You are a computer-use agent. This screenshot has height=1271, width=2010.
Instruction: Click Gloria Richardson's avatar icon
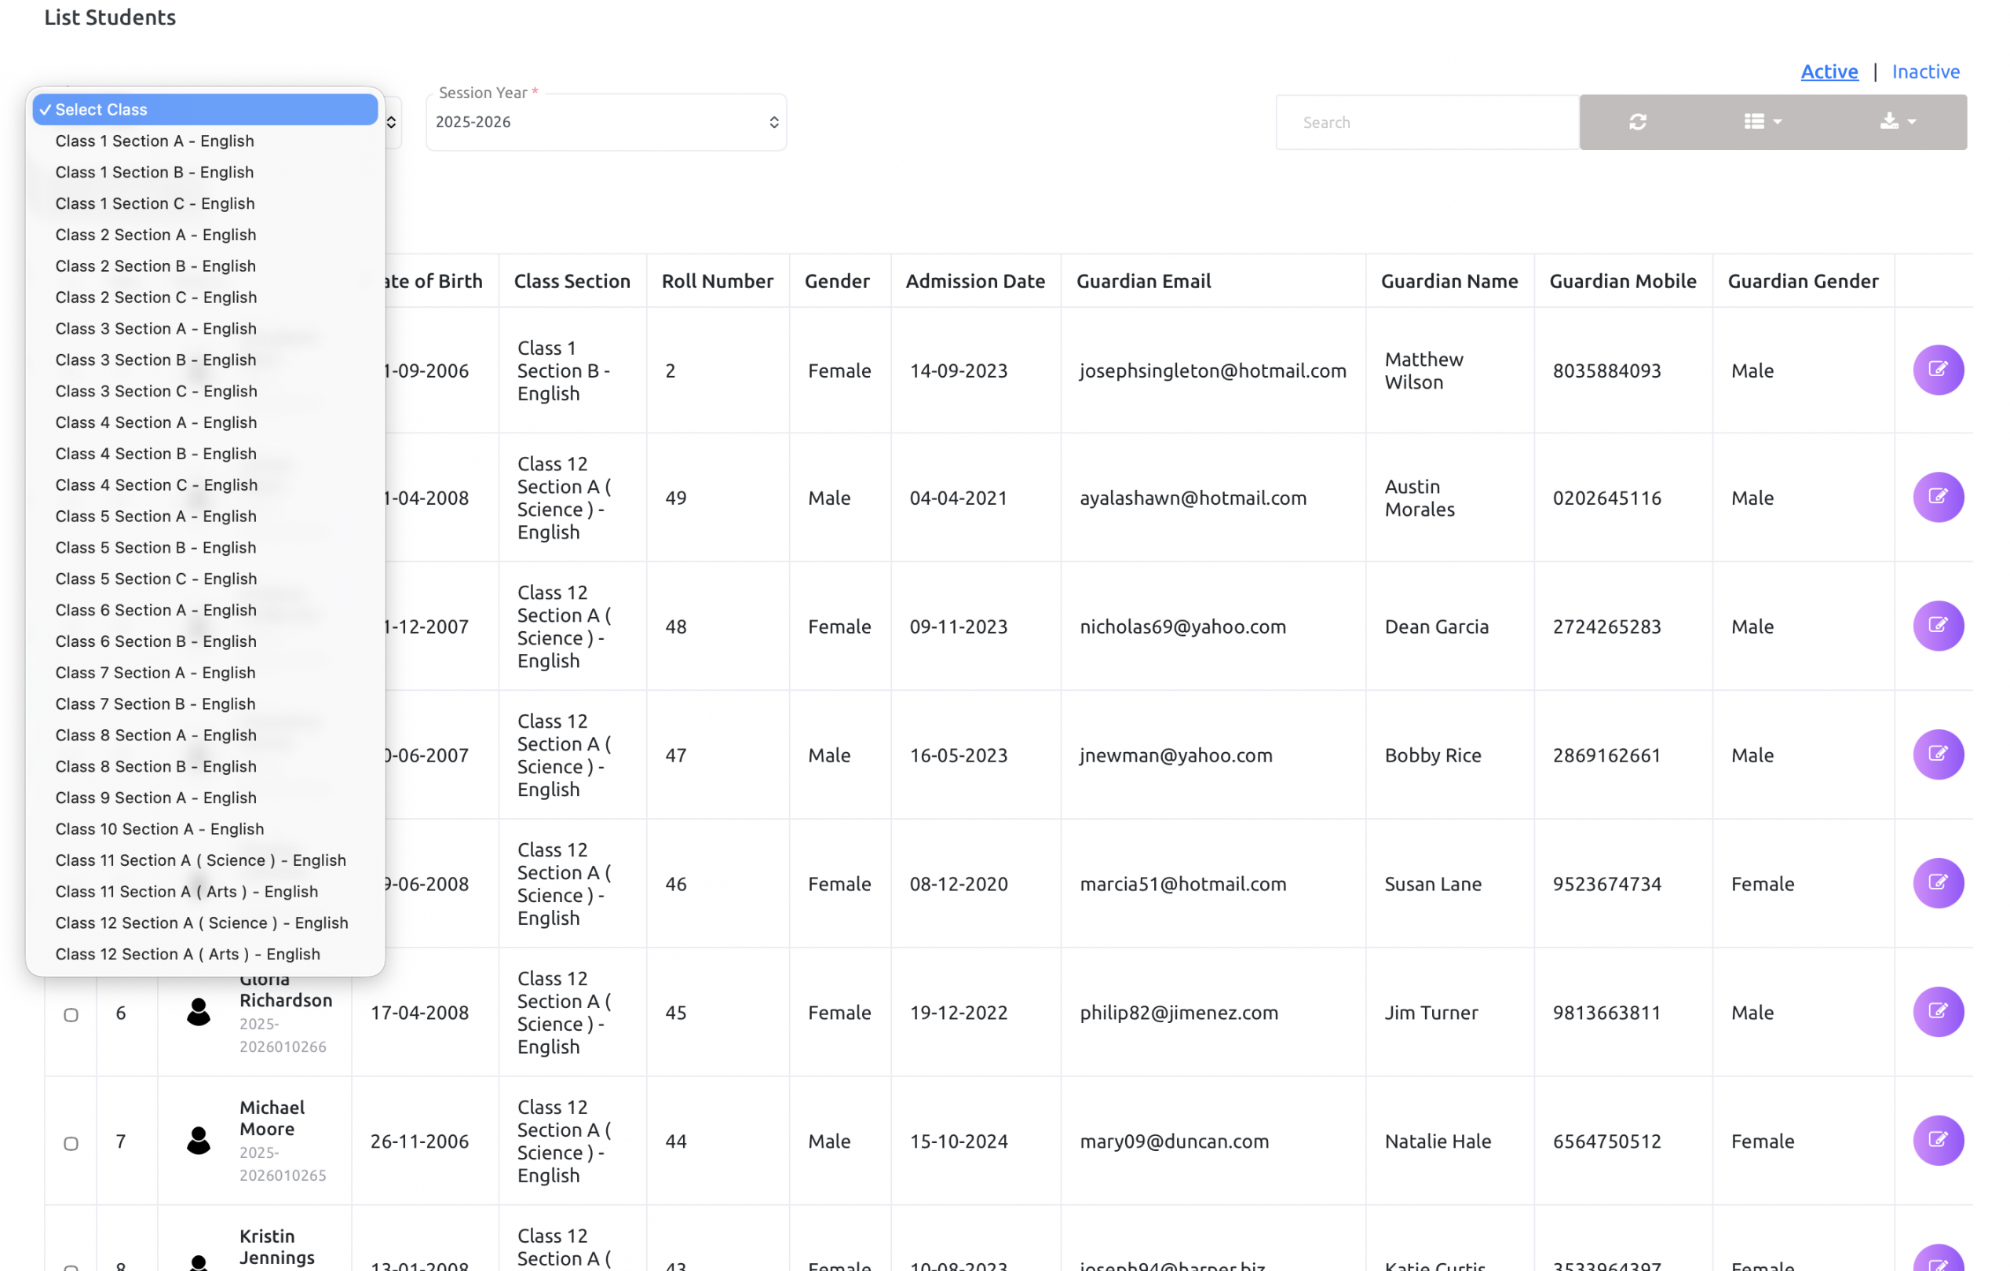[x=198, y=1011]
